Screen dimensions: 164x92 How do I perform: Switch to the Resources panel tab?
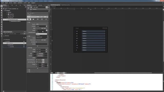tap(35, 5)
